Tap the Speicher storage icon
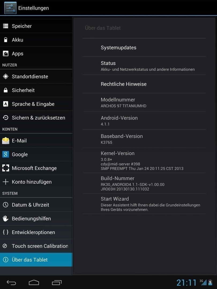Image resolution: width=217 pixels, height=289 pixels. click(6, 26)
